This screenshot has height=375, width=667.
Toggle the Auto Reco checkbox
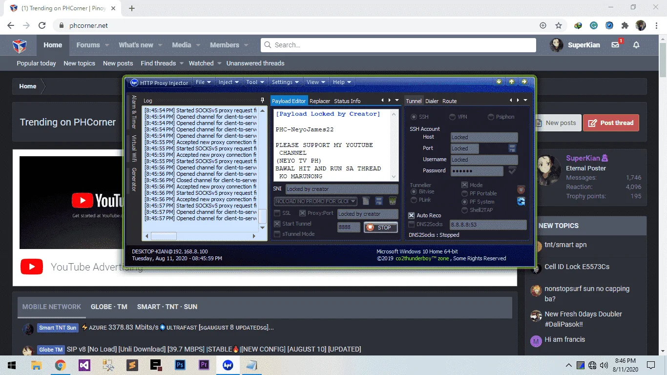[412, 215]
